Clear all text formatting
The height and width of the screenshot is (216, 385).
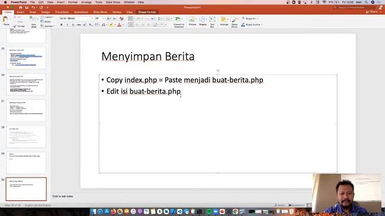[x=122, y=19]
